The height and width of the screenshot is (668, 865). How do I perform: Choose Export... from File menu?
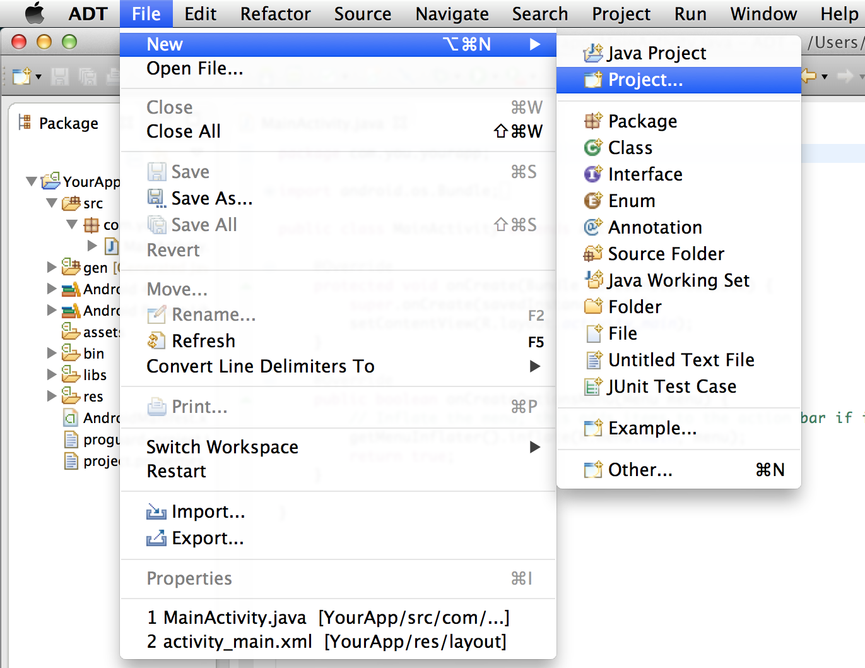coord(338,538)
